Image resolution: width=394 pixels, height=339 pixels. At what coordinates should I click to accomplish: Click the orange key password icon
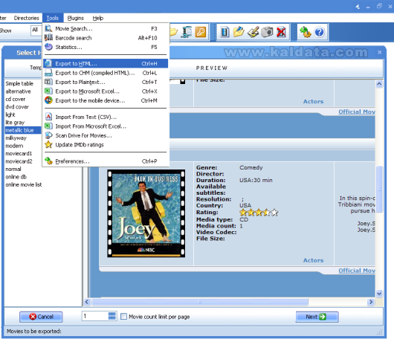pyautogui.click(x=201, y=32)
